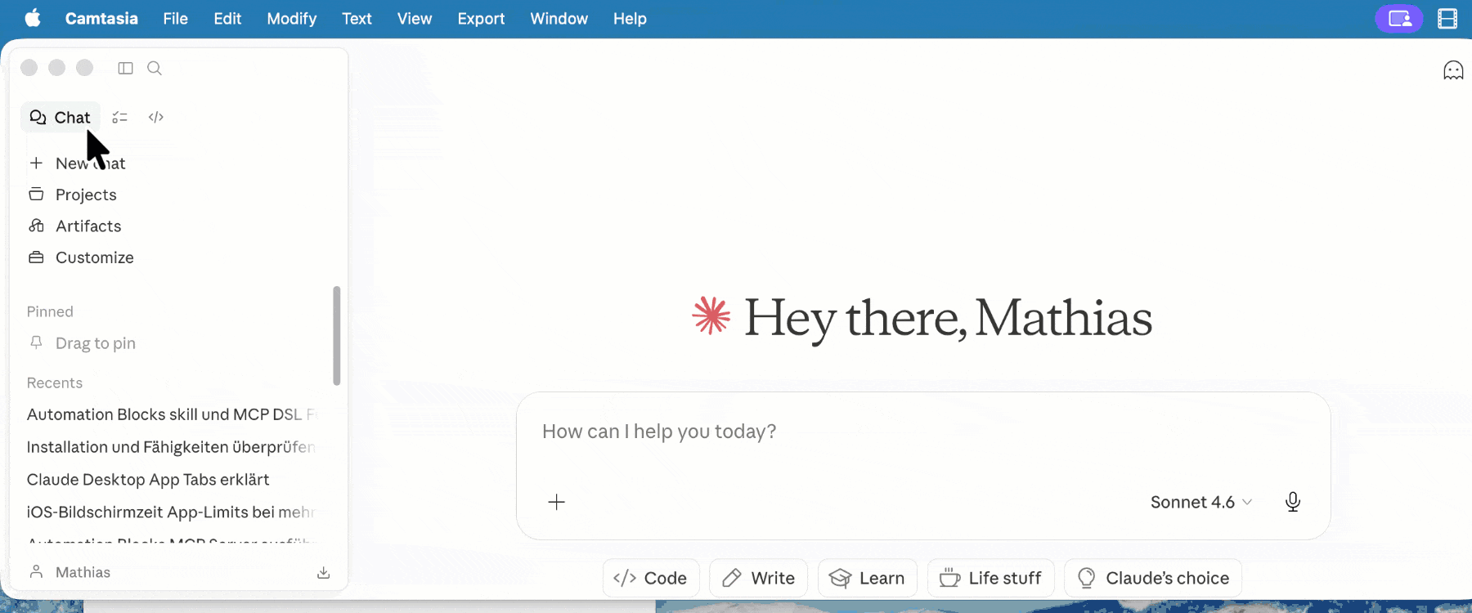
Task: Click the briefcase icon next to Customize
Action: (x=36, y=257)
